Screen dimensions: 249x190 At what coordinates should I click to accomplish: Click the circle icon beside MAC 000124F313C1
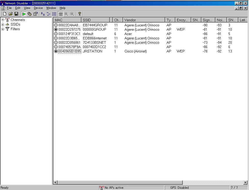56,34
